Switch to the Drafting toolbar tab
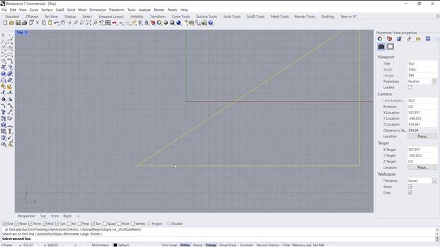Screen dimensions: 440x247 click(x=328, y=16)
